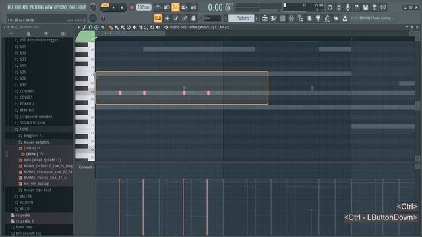The image size is (422, 237).
Task: Open the channel rack view icon in the toolbar
Action: point(283,18)
